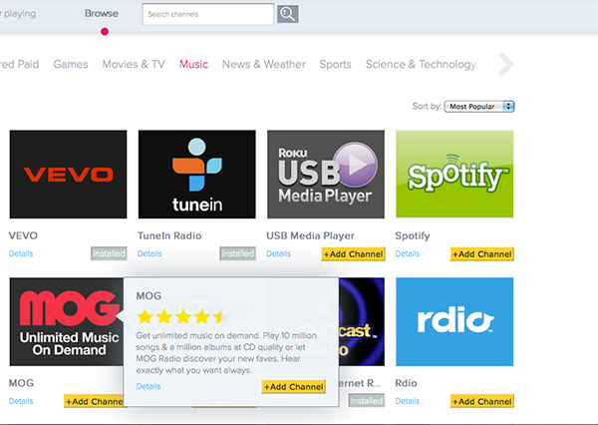The image size is (598, 425).
Task: Focus the Search channels field
Action: click(208, 14)
